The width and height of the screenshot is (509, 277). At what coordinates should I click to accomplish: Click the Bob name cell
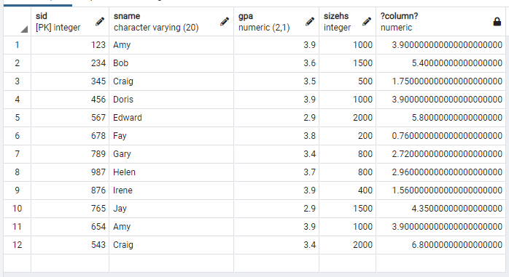[171, 63]
